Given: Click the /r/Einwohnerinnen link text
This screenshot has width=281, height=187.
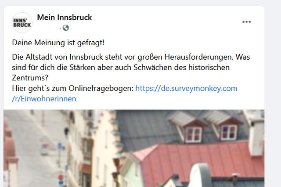Looking at the screenshot, I should [44, 99].
